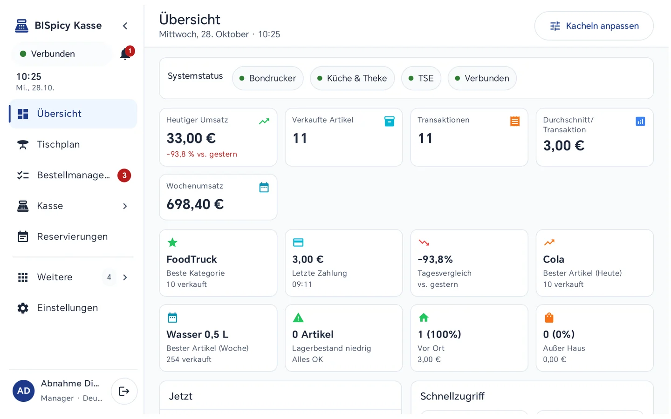Click the calendar icon on Wasser 0,5 L tile

tap(172, 318)
